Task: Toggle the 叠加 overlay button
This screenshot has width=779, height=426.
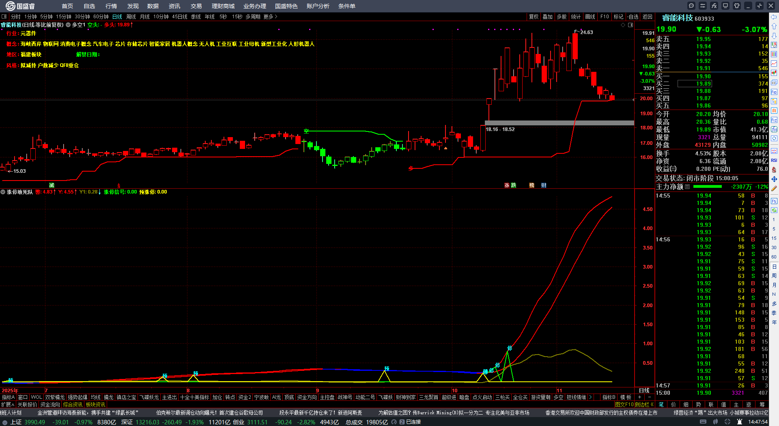Action: 548,17
